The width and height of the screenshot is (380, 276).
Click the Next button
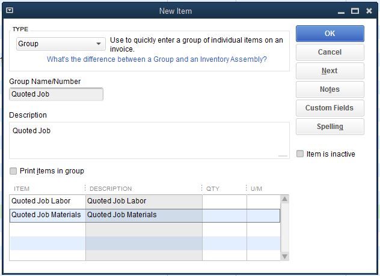[329, 71]
